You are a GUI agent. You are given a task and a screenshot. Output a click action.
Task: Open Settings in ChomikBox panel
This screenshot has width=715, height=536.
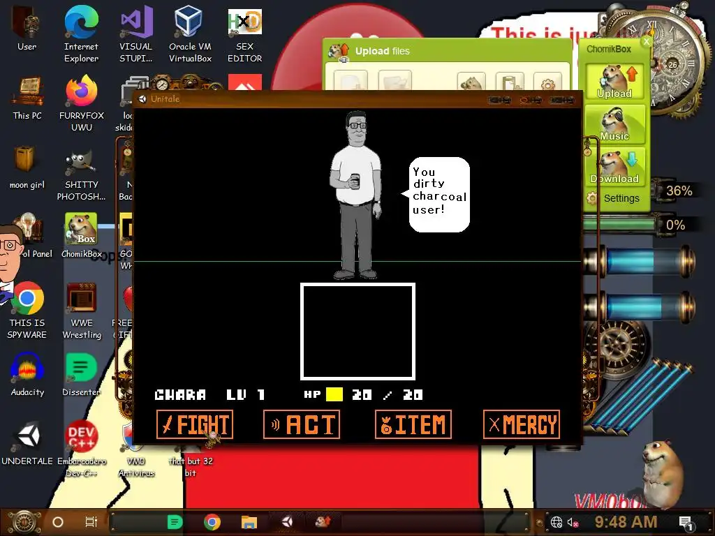pyautogui.click(x=614, y=198)
